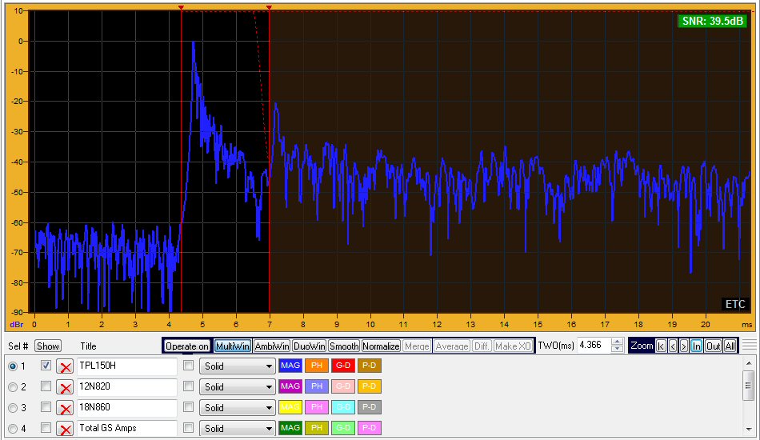The image size is (760, 440).
Task: Delete the 18N860 measurement with red X
Action: (x=65, y=408)
